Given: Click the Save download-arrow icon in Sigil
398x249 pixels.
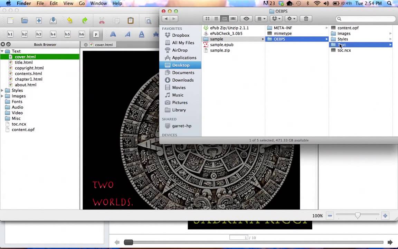Looking at the screenshot, I should point(53,21).
